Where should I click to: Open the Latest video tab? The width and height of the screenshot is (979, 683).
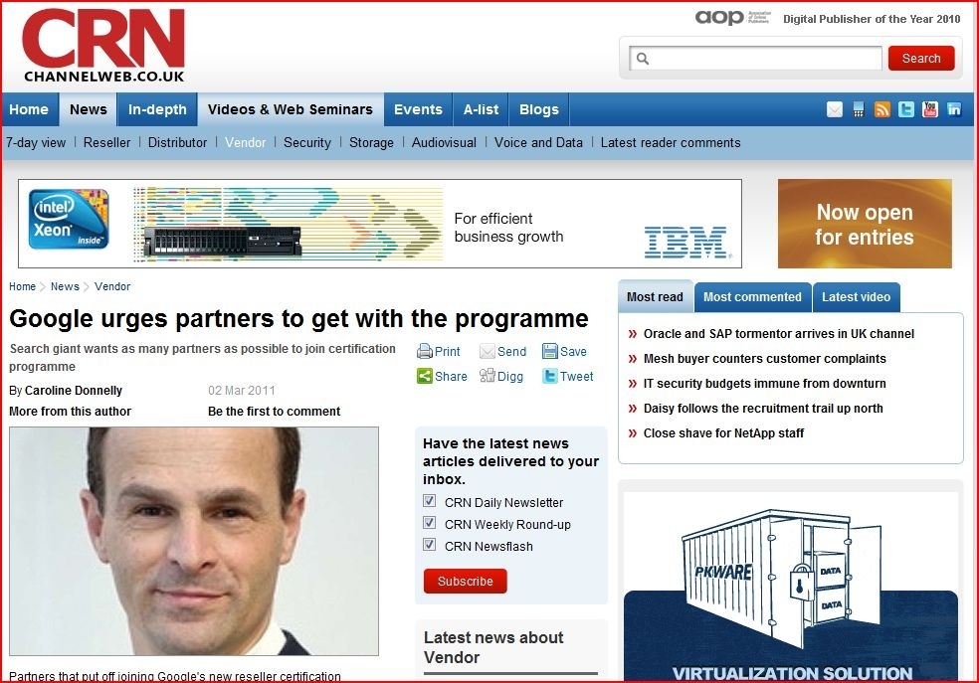click(x=856, y=297)
